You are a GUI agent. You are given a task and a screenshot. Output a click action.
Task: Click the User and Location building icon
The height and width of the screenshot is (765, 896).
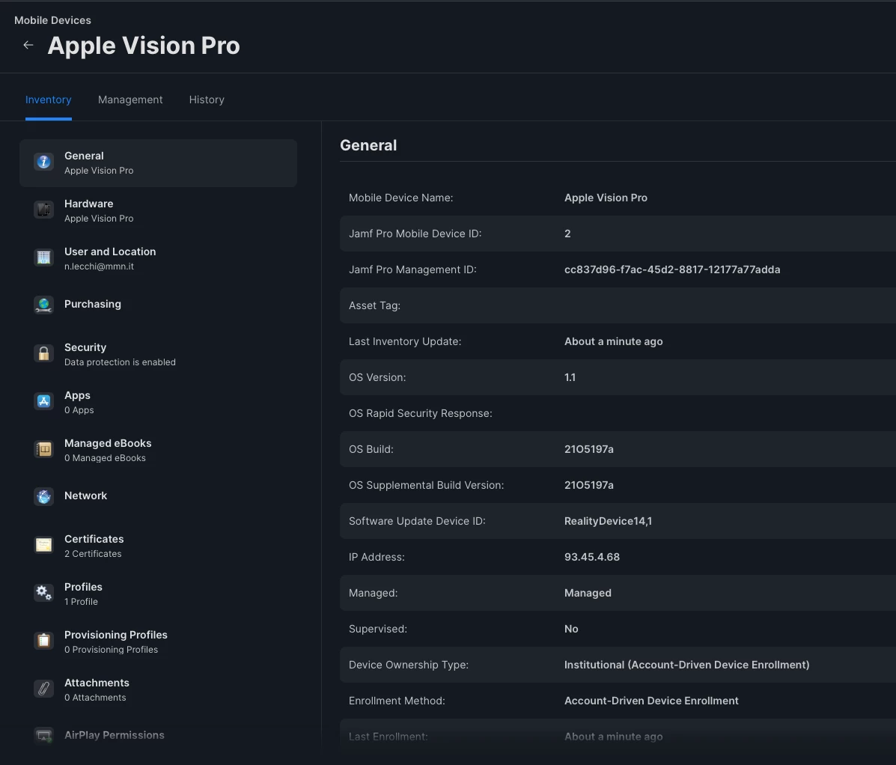(44, 257)
